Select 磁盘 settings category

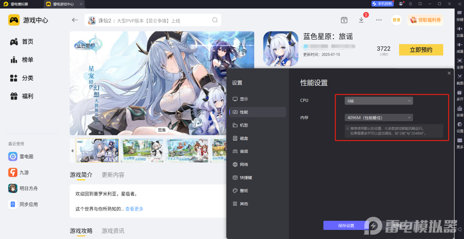pos(258,138)
